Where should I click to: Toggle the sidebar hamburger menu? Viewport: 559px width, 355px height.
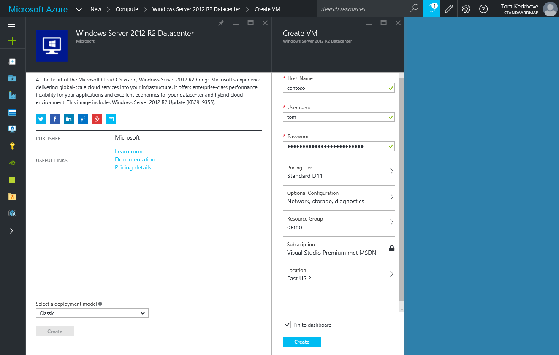12,24
